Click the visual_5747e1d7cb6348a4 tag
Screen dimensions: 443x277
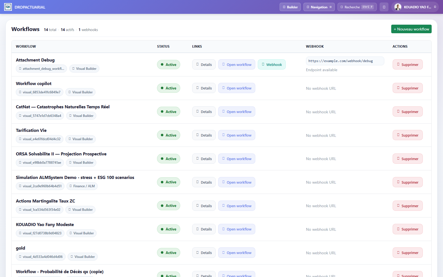40,116
